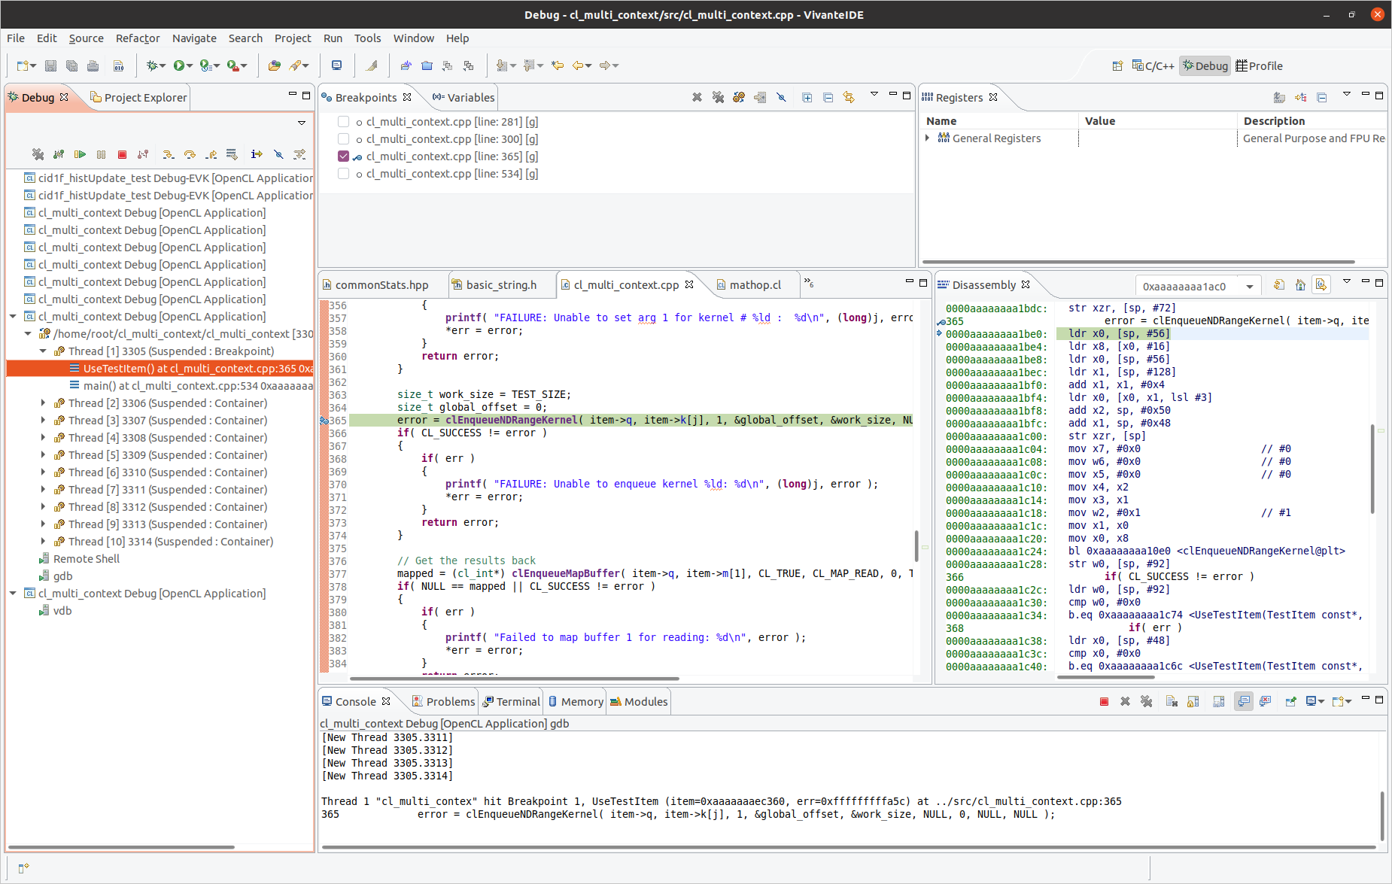
Task: Switch to the Variables tab
Action: [x=463, y=98]
